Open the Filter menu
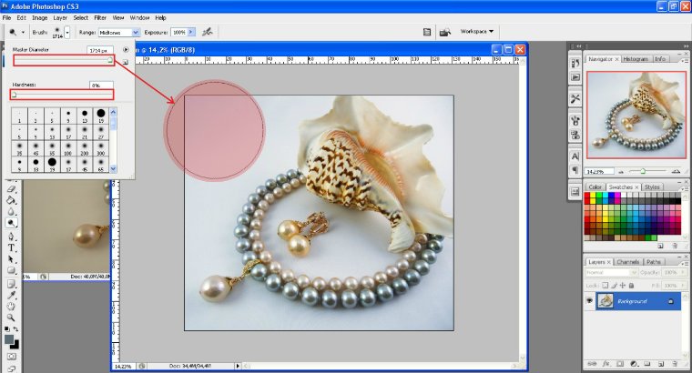This screenshot has height=373, width=692. coord(100,18)
